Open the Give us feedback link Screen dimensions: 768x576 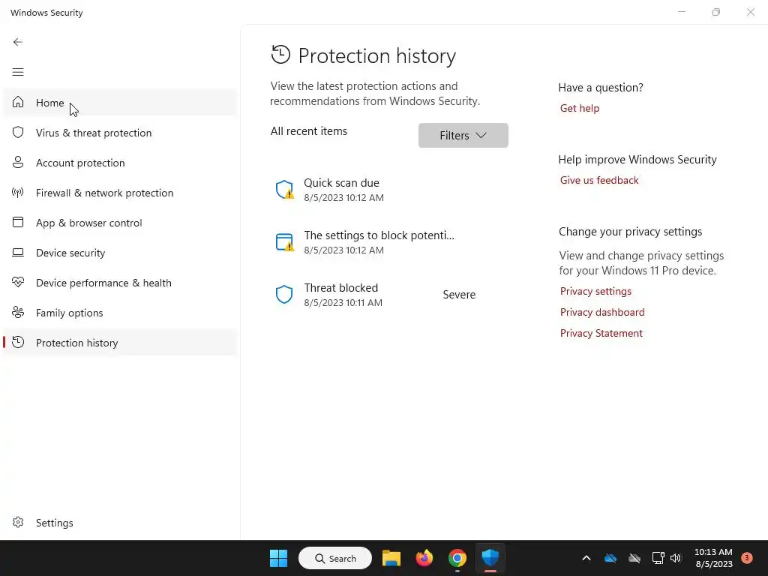click(599, 180)
